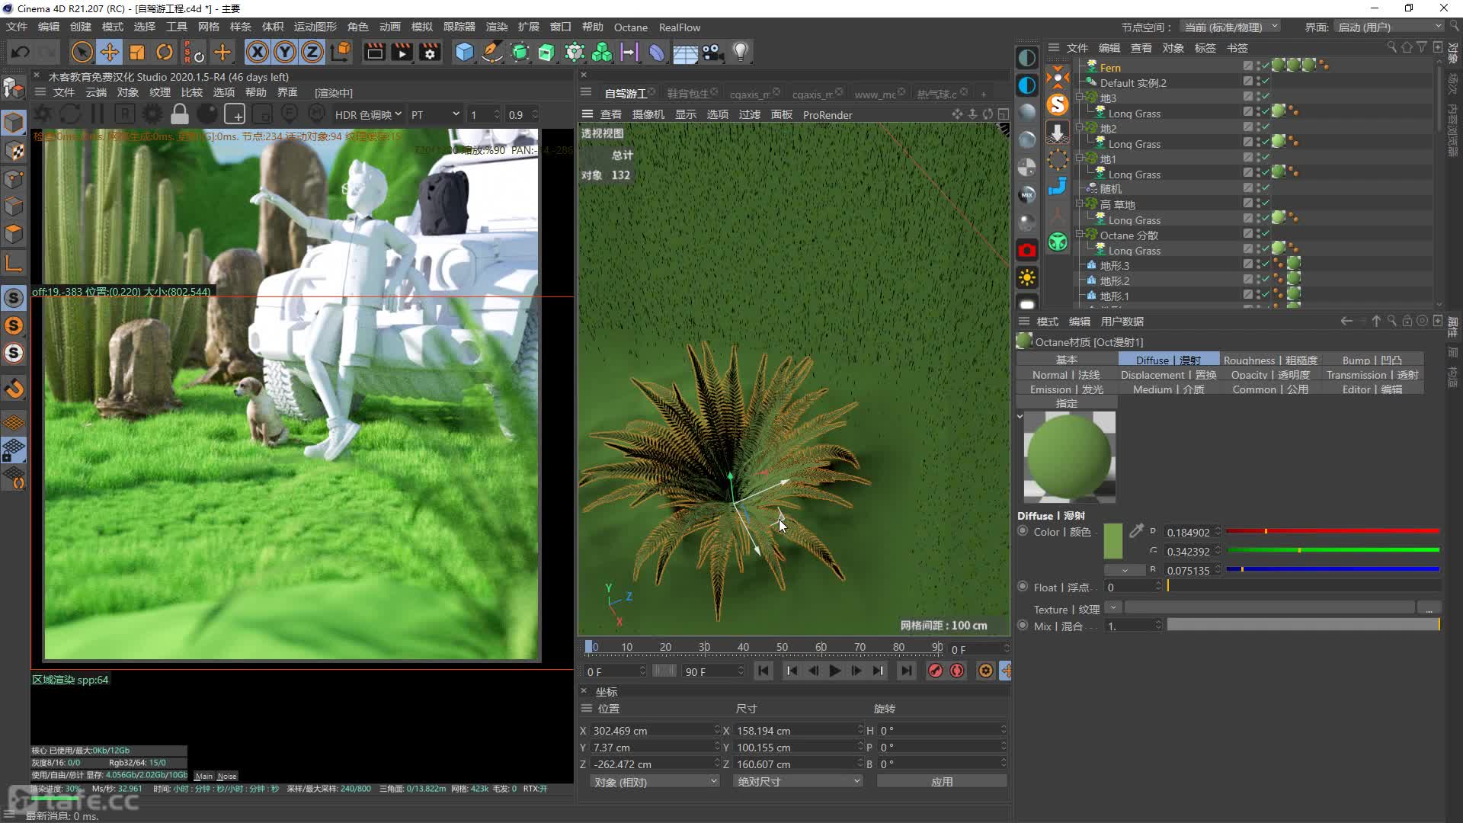Image resolution: width=1463 pixels, height=823 pixels.
Task: Open the RealFlow menu
Action: click(680, 27)
